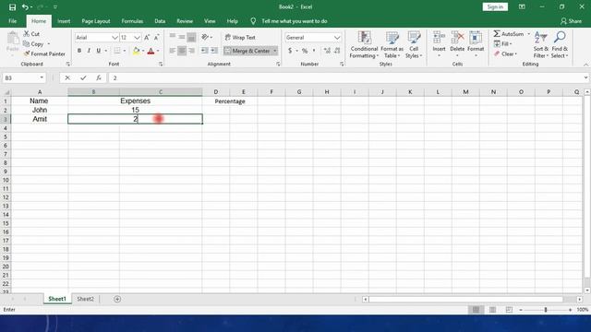Click Tell me what you want to do
591x332 pixels.
tap(295, 21)
